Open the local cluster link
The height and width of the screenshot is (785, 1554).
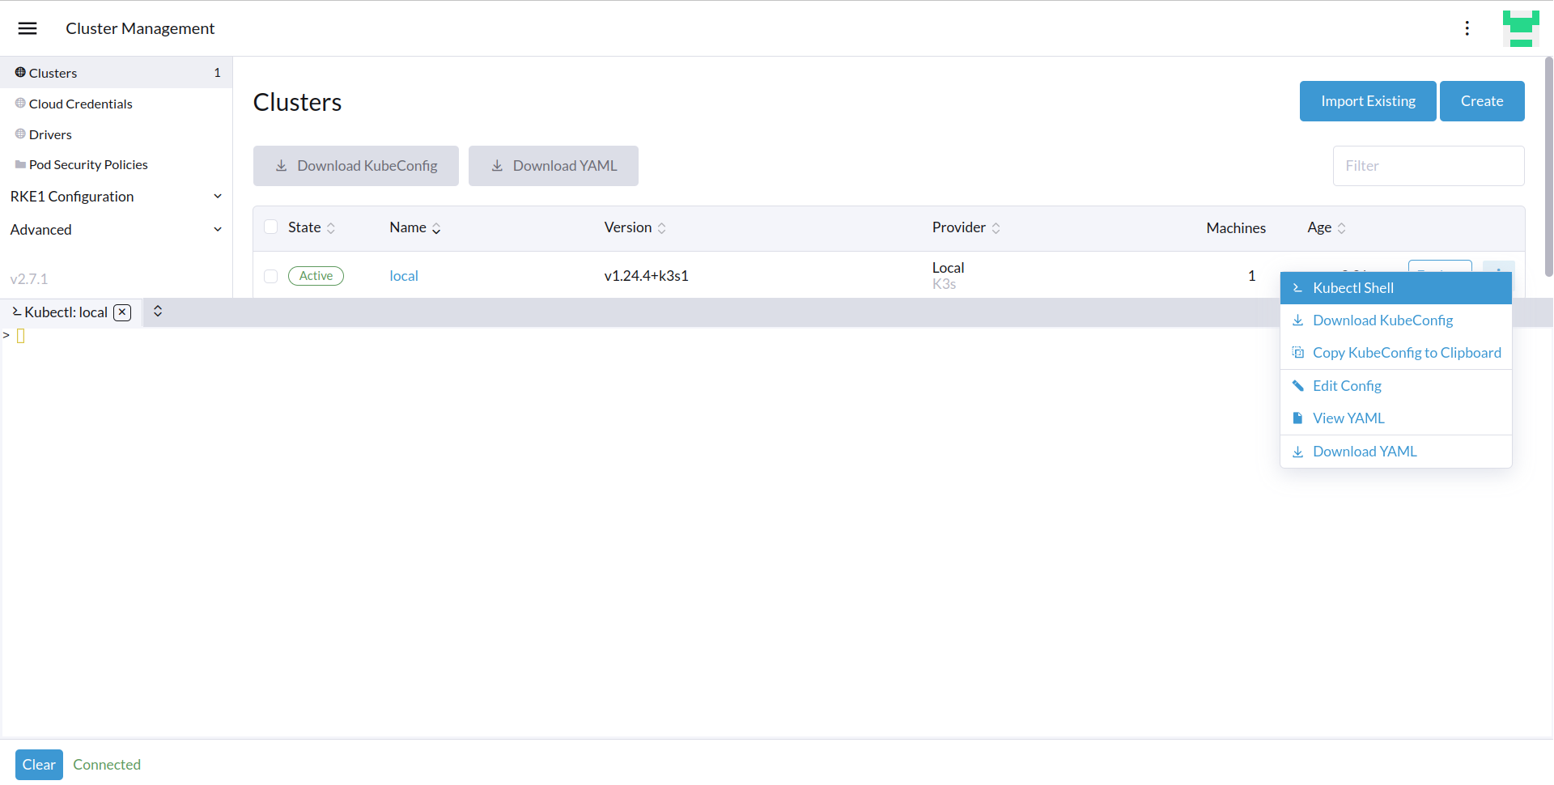point(403,276)
